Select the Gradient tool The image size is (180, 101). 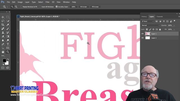pos(8,36)
